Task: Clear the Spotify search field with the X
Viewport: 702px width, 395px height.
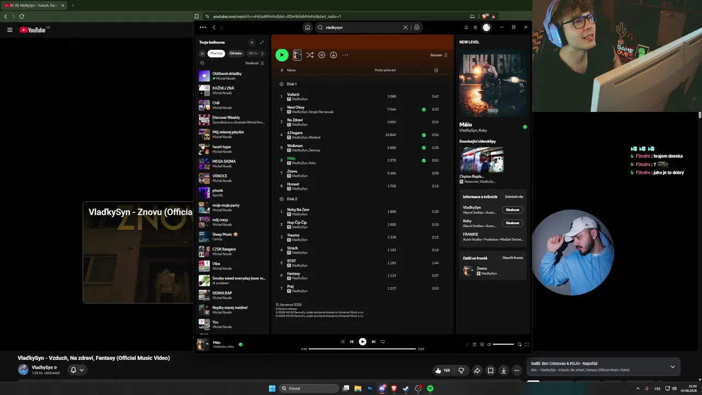Action: tap(405, 27)
